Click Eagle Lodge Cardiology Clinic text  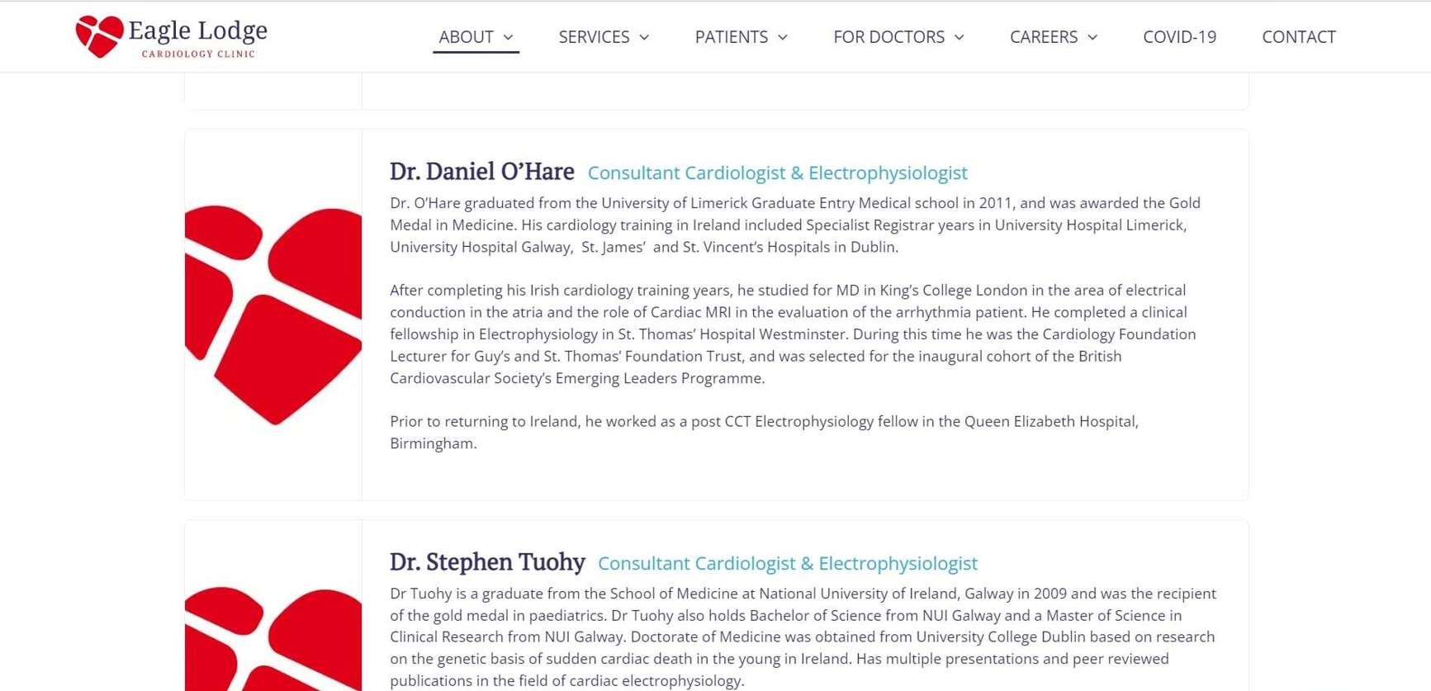pyautogui.click(x=196, y=35)
